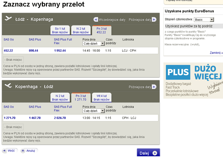Screen dimensions: 223x158
Task: Open the outbound Pora dnia Cały dzień dropdown
Action: 94,44
